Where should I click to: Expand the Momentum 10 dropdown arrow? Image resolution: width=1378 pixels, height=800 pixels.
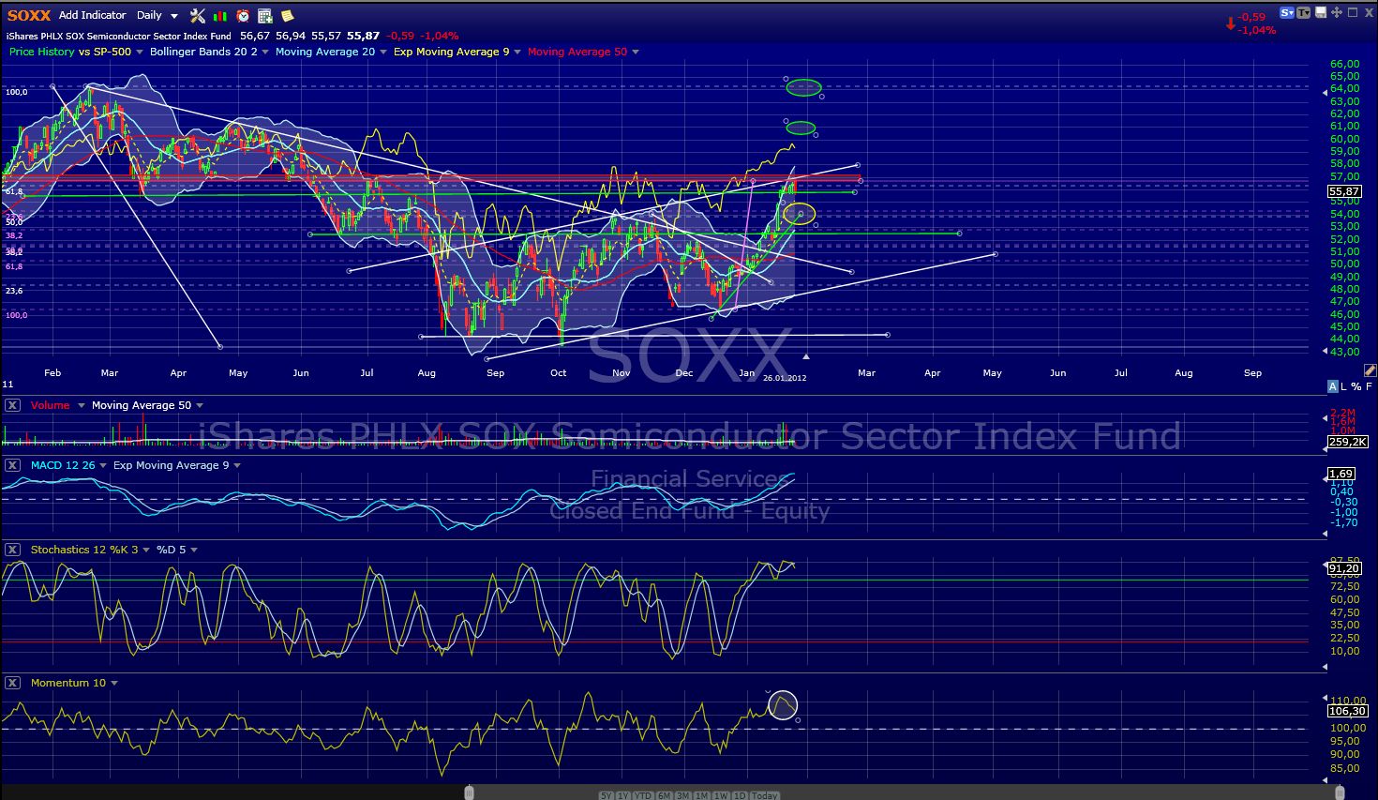(x=114, y=684)
